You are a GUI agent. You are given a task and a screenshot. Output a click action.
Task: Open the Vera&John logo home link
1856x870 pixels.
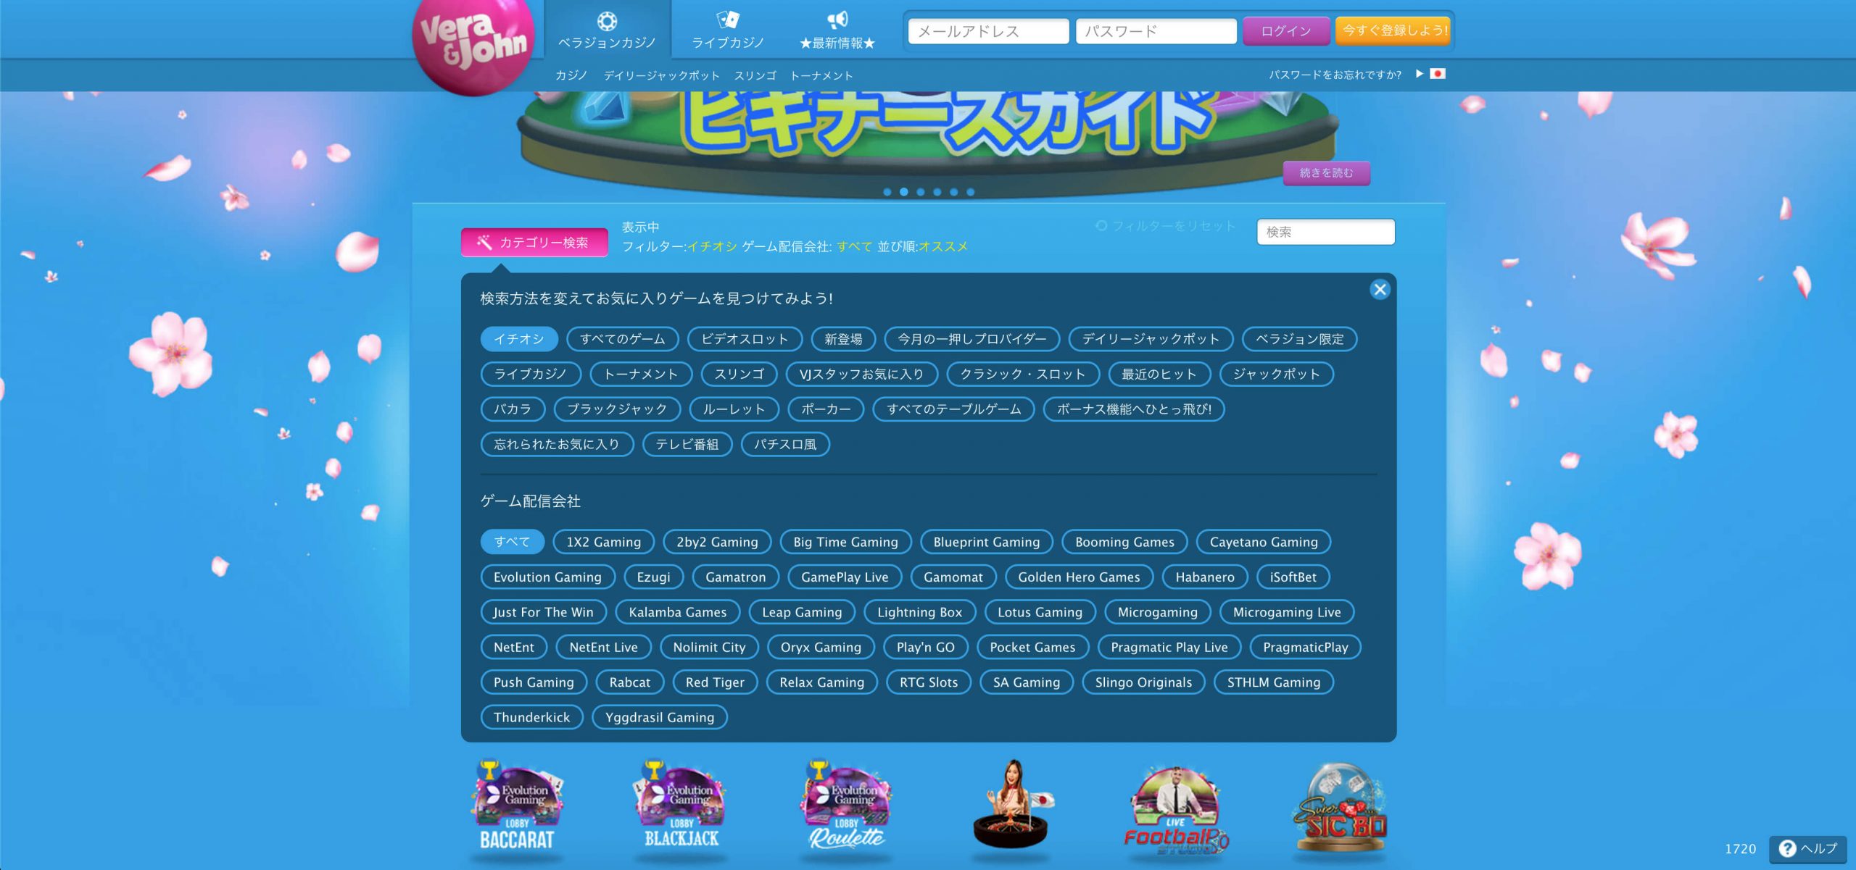click(x=474, y=45)
